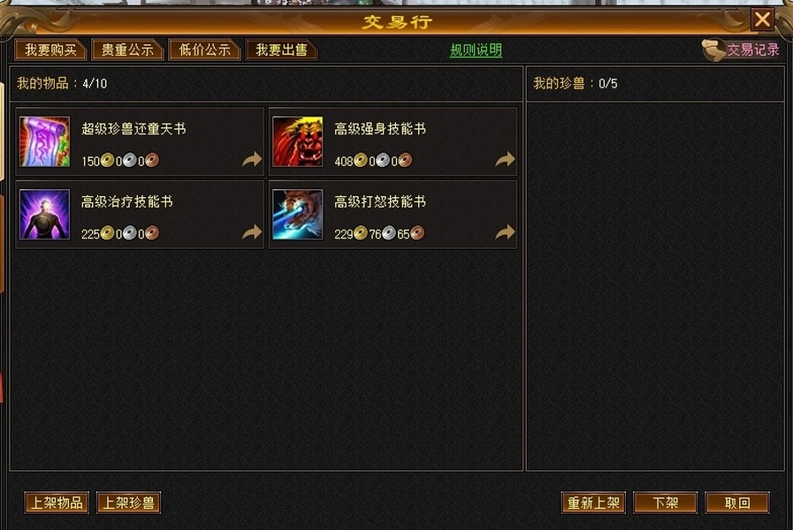
Task: Select the 我要出售 tab
Action: (x=281, y=50)
